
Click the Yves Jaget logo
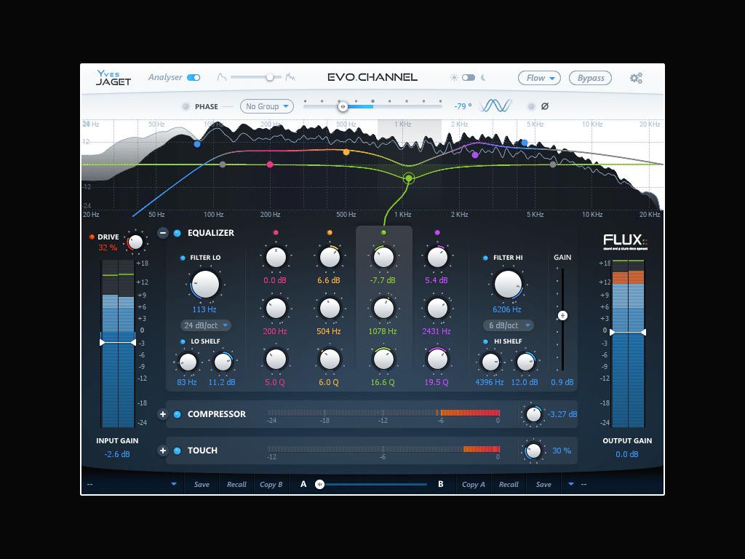coord(113,78)
